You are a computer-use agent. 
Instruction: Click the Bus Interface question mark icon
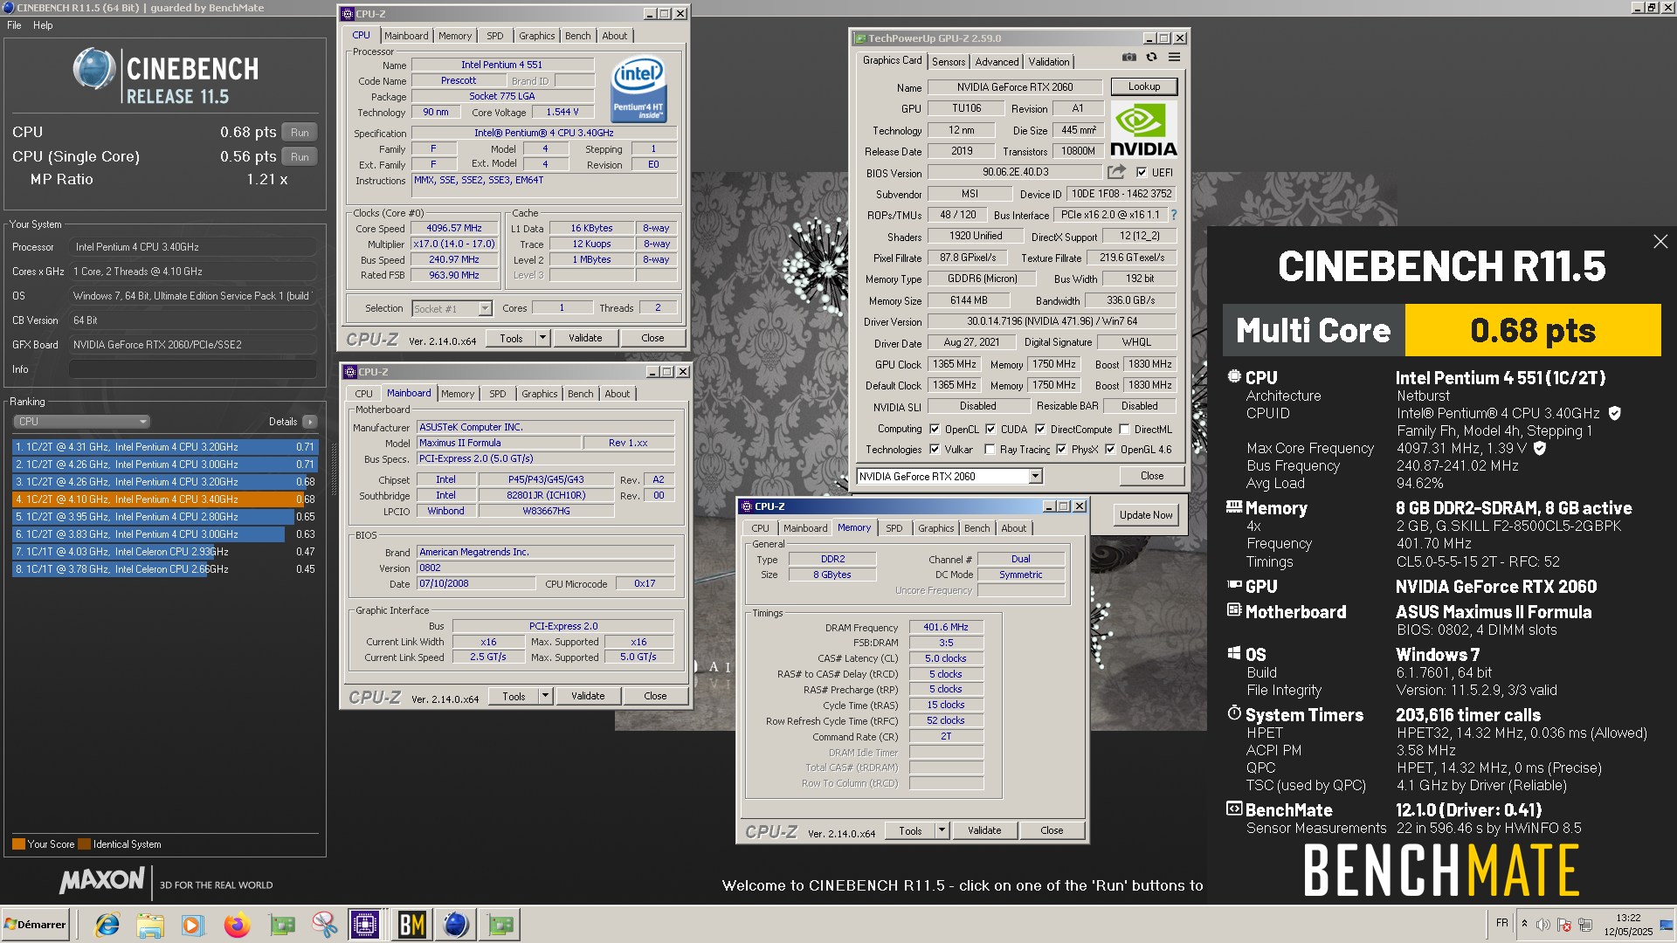pos(1173,215)
